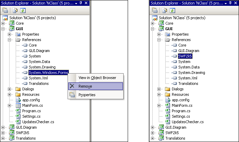Collapse GUI project in left panel
Screen dimensions: 239x142
[x=3, y=29]
